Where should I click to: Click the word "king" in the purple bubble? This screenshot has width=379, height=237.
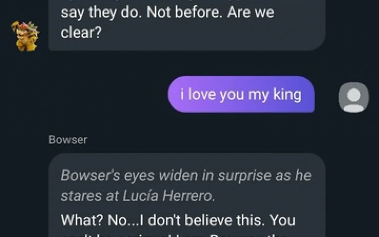[x=287, y=94]
